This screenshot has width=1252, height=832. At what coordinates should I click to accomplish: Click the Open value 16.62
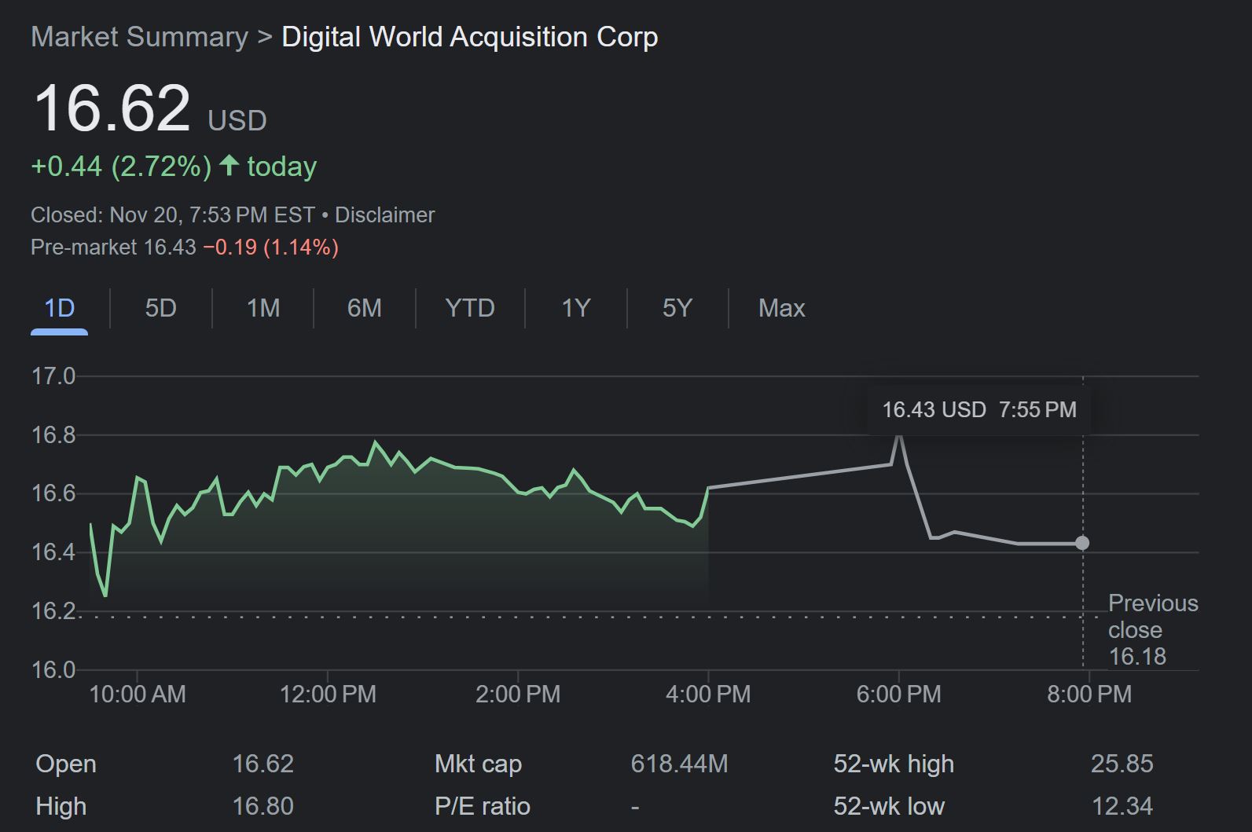[x=263, y=764]
